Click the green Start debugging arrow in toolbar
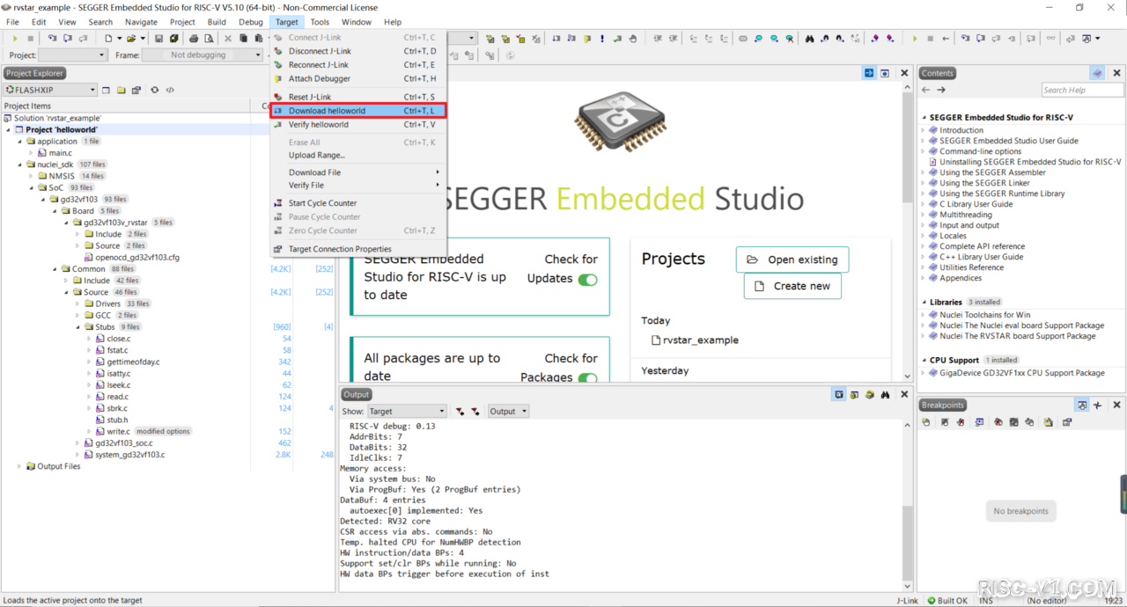Viewport: 1127px width, 607px height. [15, 39]
